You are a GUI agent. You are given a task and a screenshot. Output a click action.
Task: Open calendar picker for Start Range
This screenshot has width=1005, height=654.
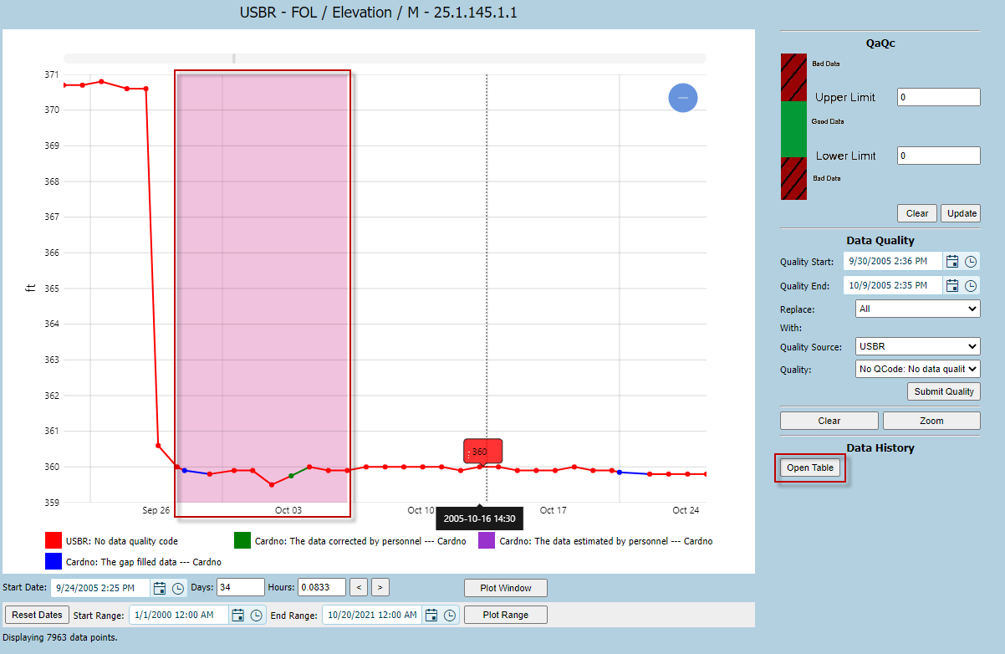(237, 615)
